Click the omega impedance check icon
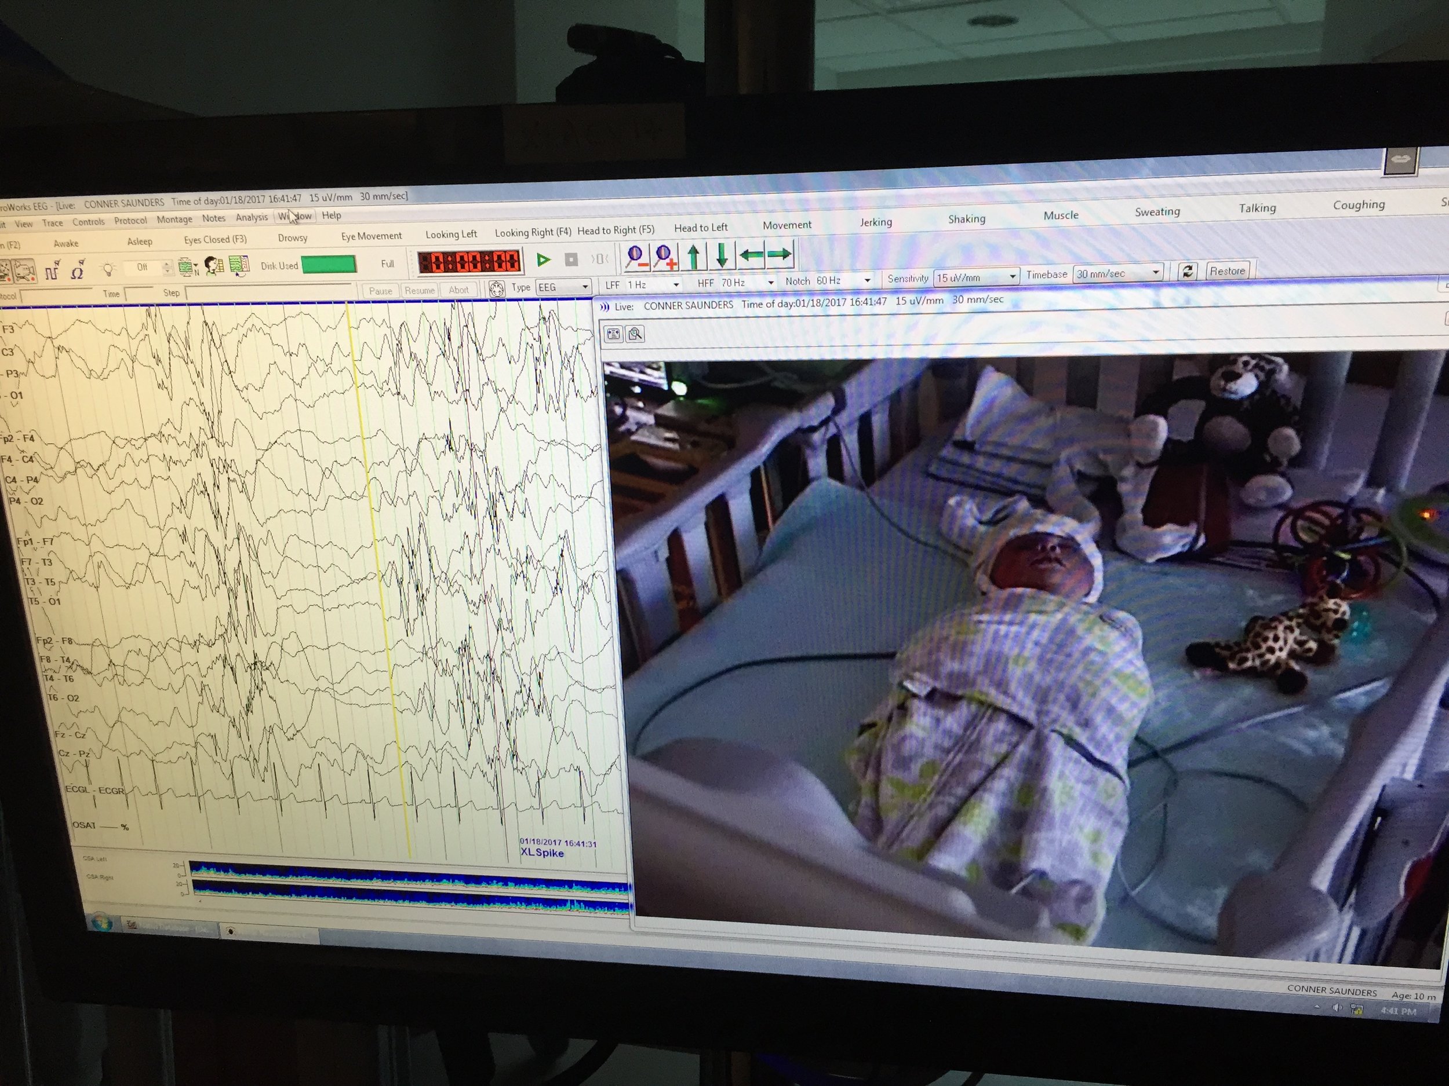 tap(78, 270)
